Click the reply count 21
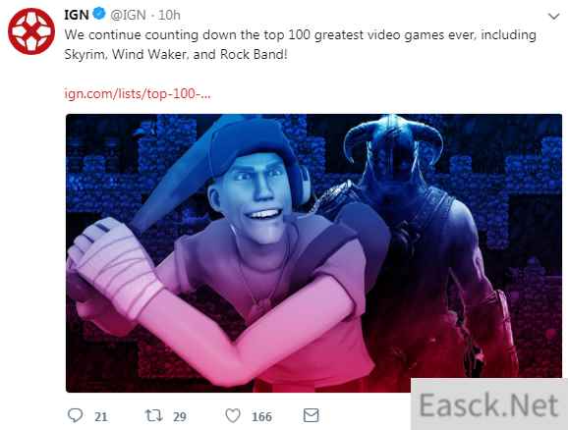568x430 pixels. pos(101,417)
